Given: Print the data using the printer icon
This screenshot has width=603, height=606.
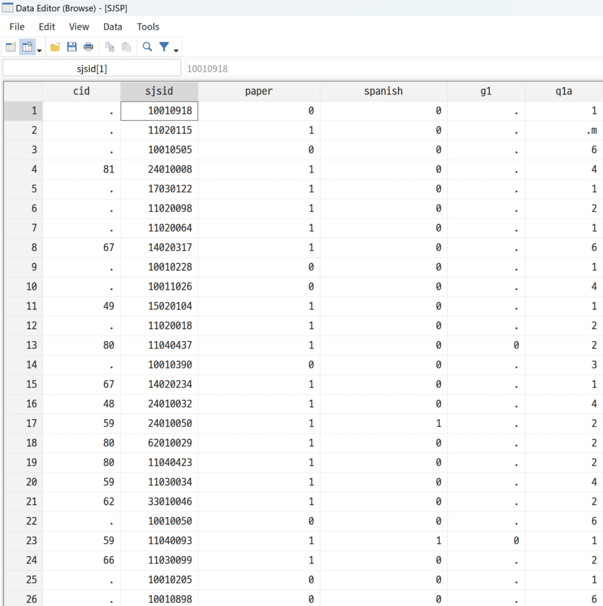Looking at the screenshot, I should [x=88, y=47].
